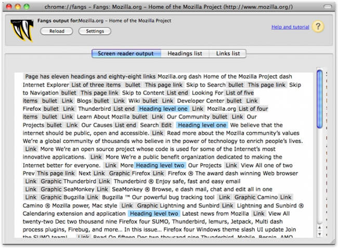Switch to the Links list tab
Viewport: 338px width, 248px height.
tap(228, 54)
